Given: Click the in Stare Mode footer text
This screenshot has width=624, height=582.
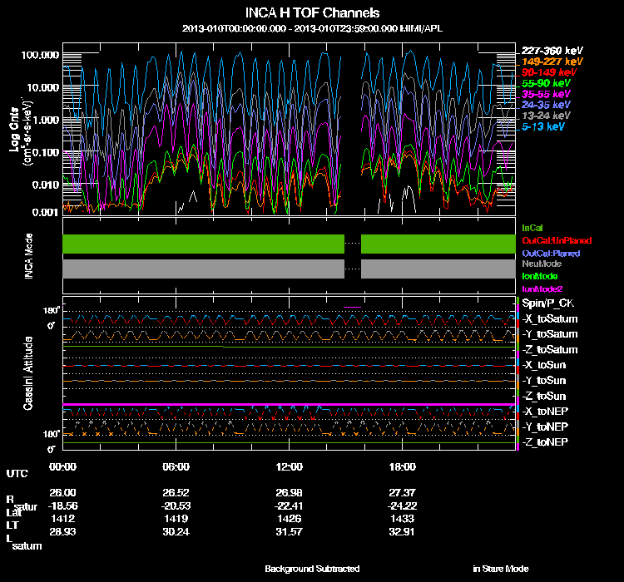Looking at the screenshot, I should coord(500,569).
